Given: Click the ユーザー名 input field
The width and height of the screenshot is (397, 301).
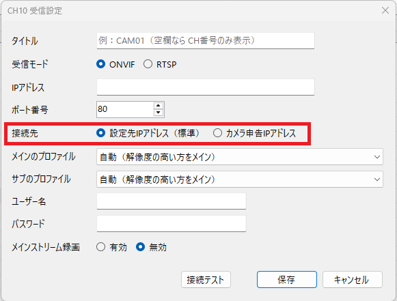Looking at the screenshot, I should tap(172, 201).
